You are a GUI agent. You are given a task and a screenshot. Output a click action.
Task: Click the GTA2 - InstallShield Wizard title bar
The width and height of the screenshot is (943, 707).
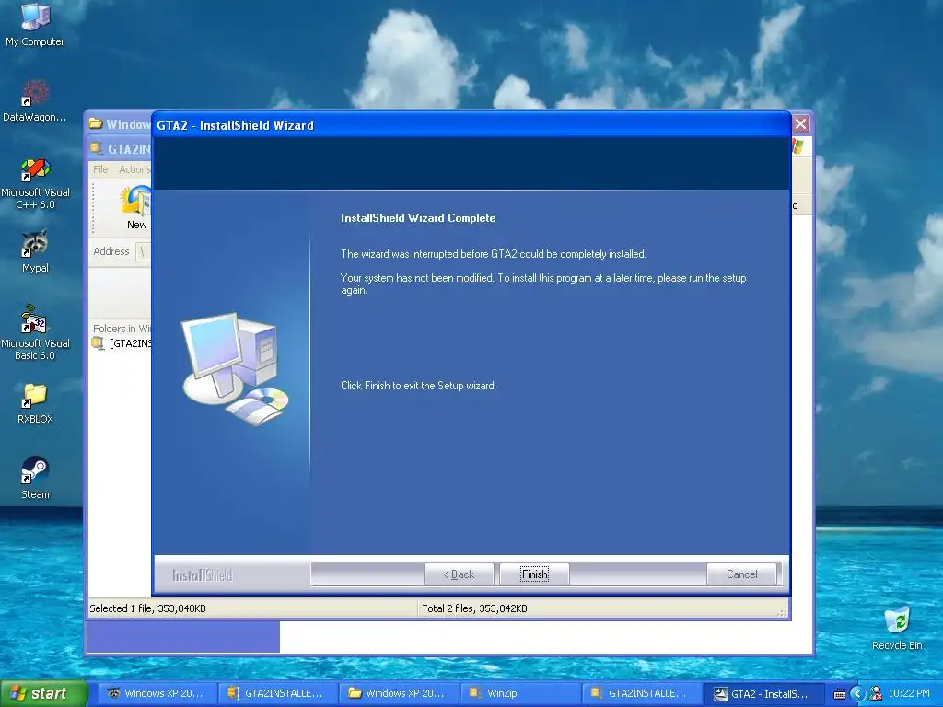pyautogui.click(x=471, y=125)
